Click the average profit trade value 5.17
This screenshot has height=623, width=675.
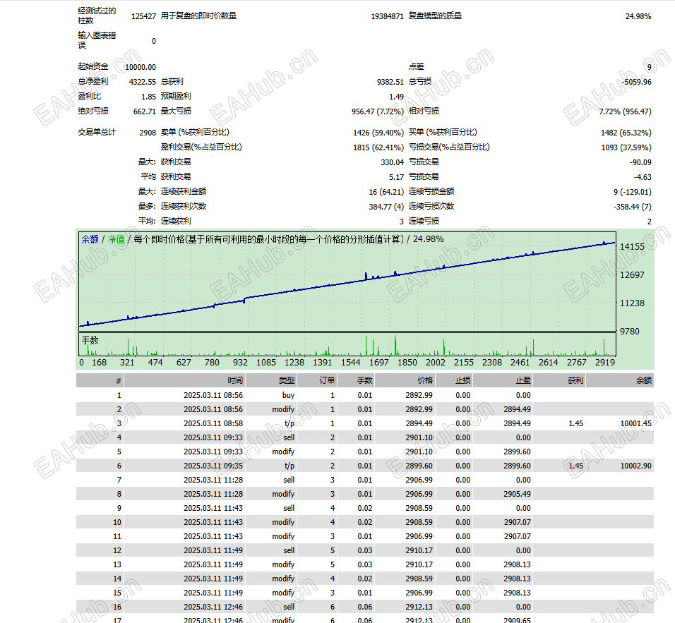tap(397, 177)
